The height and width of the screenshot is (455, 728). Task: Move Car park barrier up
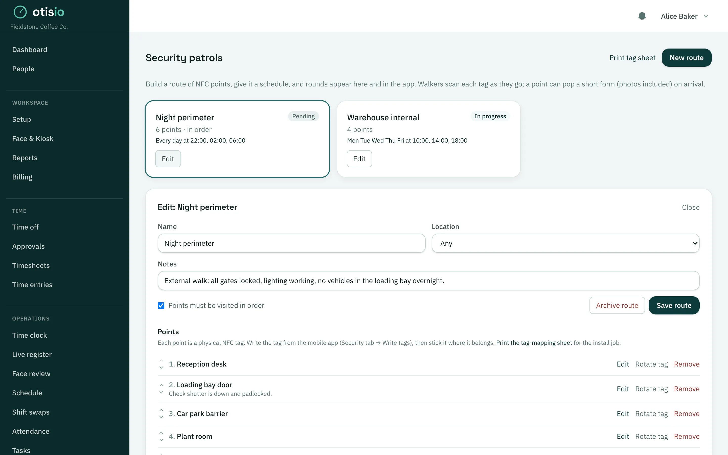pos(161,410)
